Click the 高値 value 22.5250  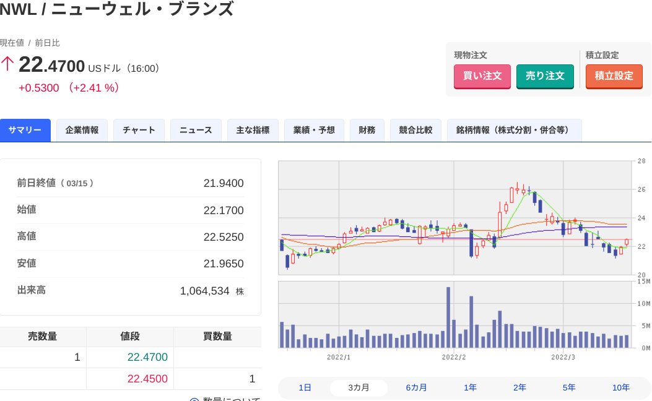pos(224,237)
